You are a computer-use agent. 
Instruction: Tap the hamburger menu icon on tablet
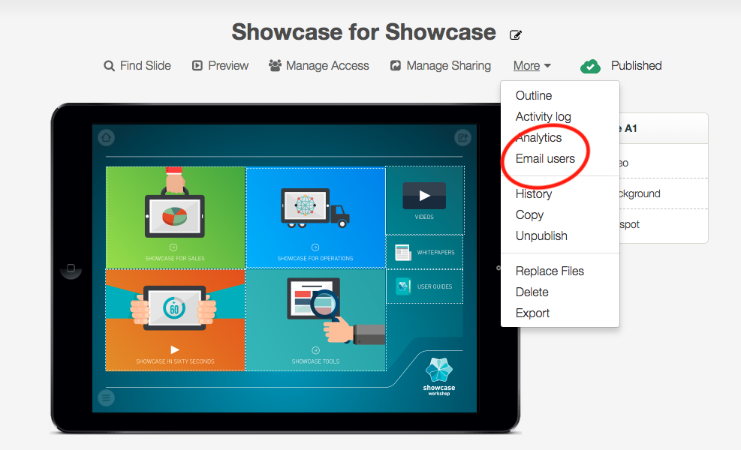[x=107, y=398]
